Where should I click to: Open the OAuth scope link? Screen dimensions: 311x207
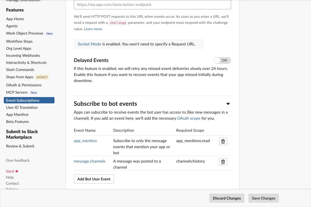pyautogui.click(x=189, y=118)
